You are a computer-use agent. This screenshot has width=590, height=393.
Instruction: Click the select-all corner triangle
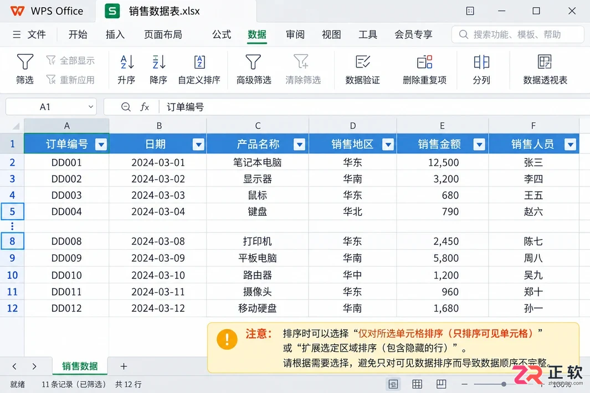(16, 126)
